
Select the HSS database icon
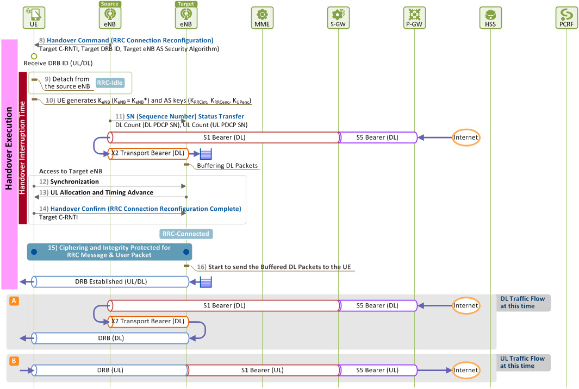(x=490, y=17)
